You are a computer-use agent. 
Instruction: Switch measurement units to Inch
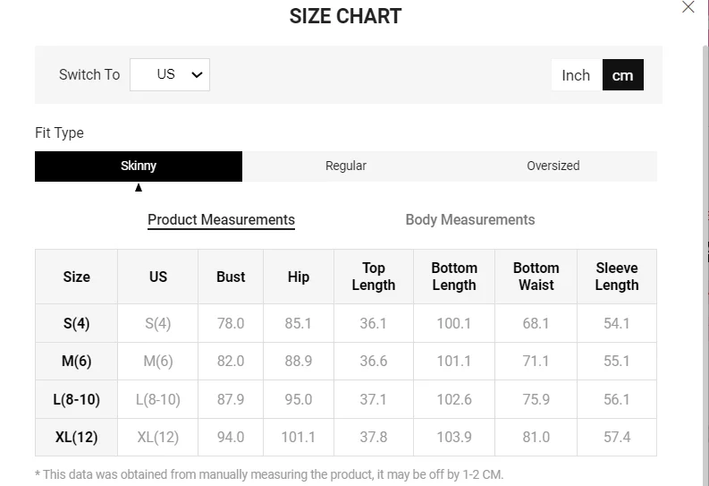(576, 75)
